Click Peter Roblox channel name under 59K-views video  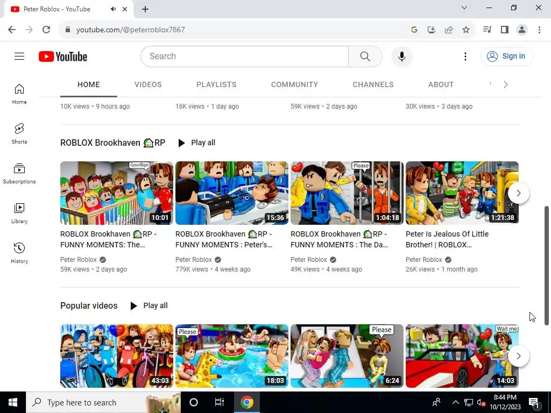point(79,260)
